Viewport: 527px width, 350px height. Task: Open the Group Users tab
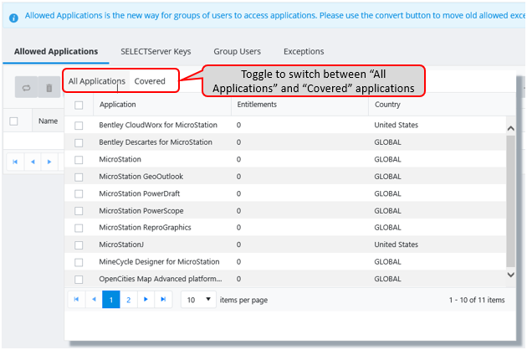point(237,51)
